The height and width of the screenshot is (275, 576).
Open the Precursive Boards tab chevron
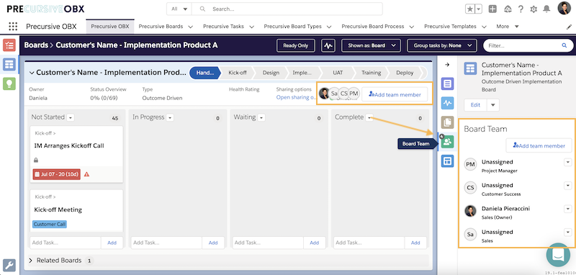click(x=190, y=27)
